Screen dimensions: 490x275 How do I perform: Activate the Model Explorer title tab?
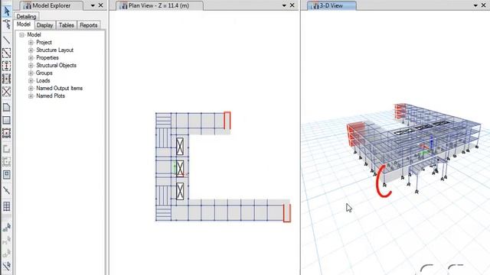point(51,5)
